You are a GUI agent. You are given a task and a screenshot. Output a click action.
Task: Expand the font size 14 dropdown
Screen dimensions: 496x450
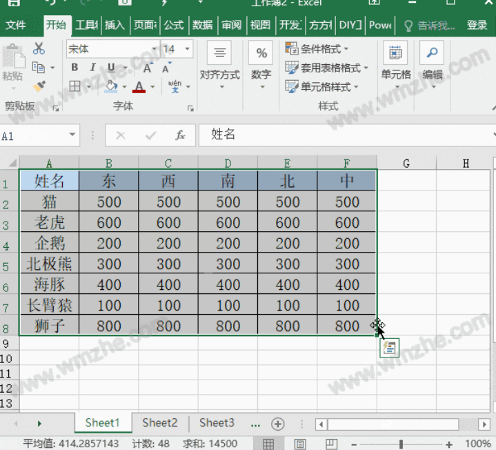187,49
